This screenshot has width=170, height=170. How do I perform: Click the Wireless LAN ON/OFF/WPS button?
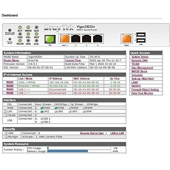coord(10,30)
